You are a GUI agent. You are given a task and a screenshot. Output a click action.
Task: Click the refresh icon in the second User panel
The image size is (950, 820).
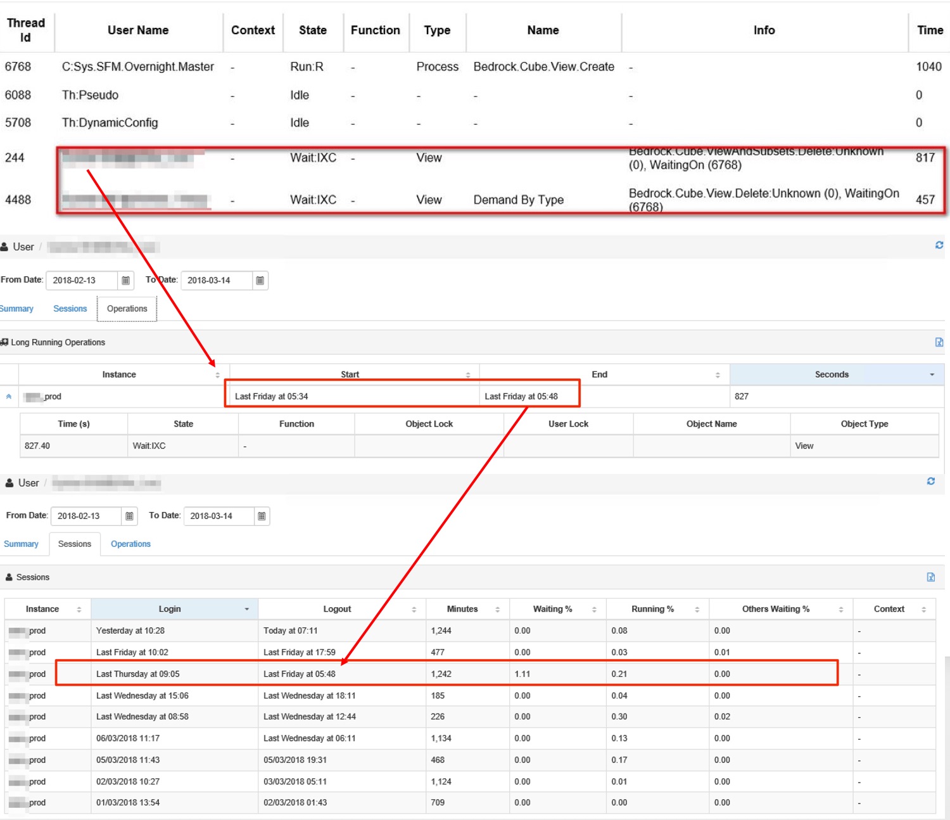coord(930,482)
